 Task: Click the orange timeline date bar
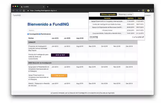pyautogui.click(x=59, y=75)
